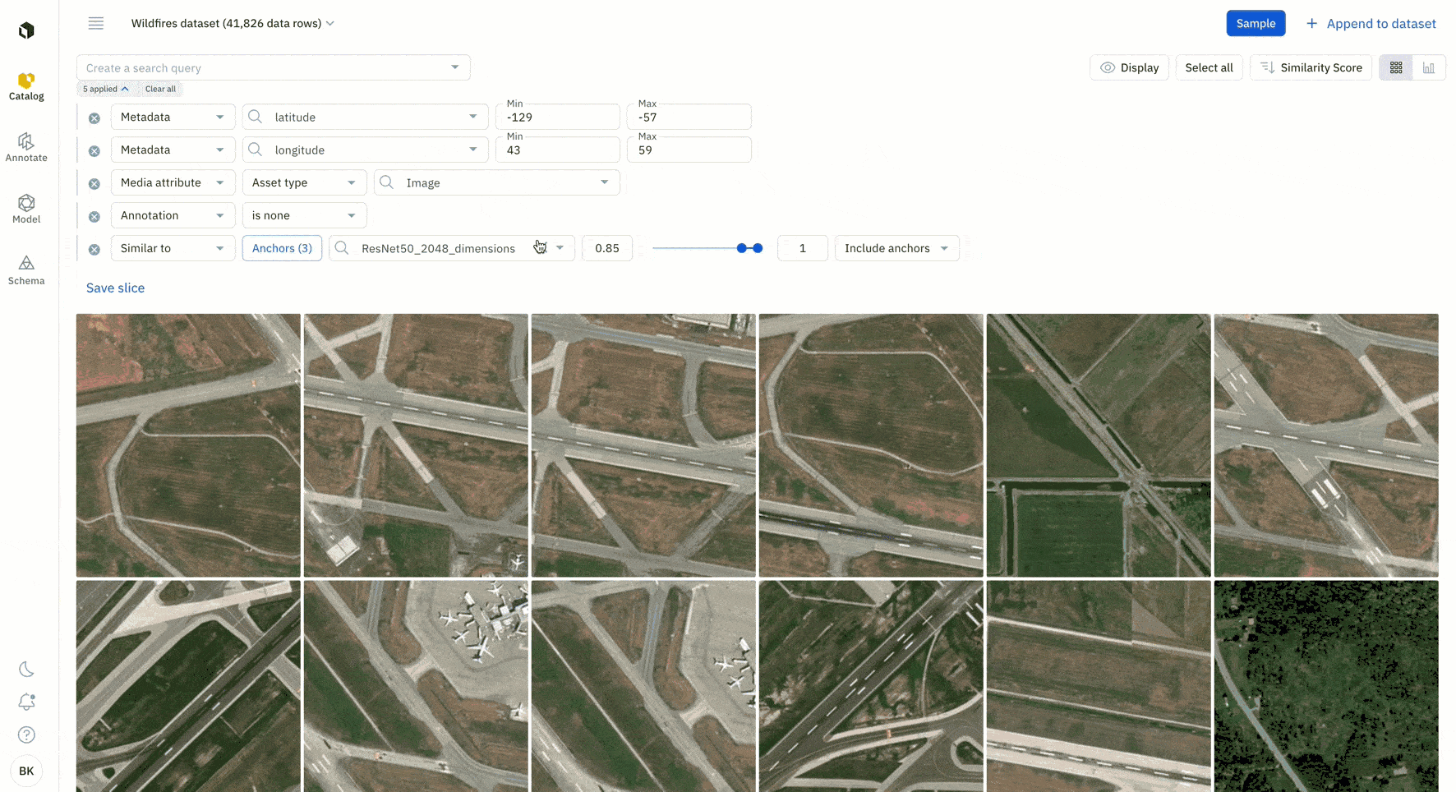Screen dimensions: 1456x792
Task: Open the BK user avatar menu
Action: click(26, 771)
